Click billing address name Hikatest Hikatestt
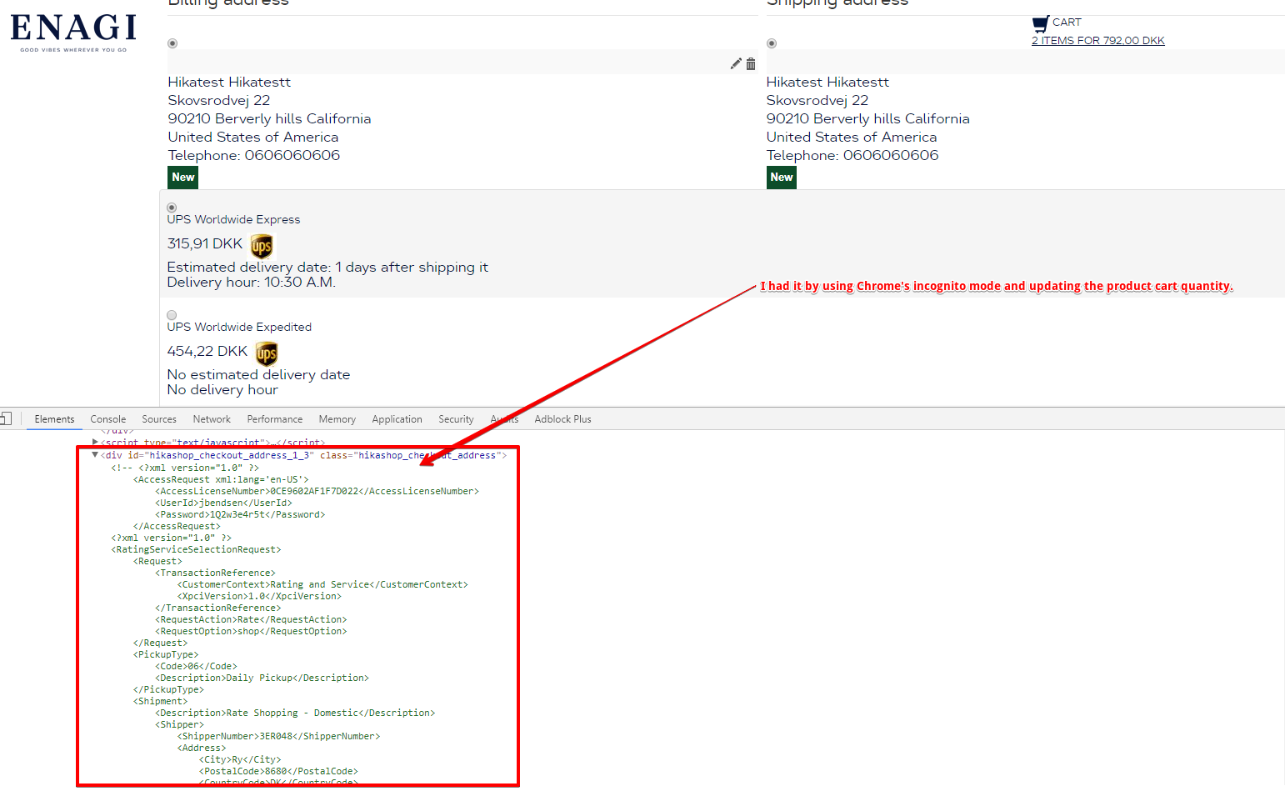The image size is (1285, 791). (x=229, y=82)
